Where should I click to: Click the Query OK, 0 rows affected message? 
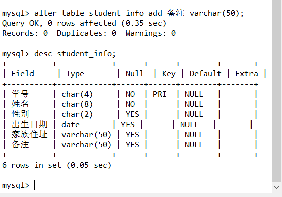pos(84,23)
